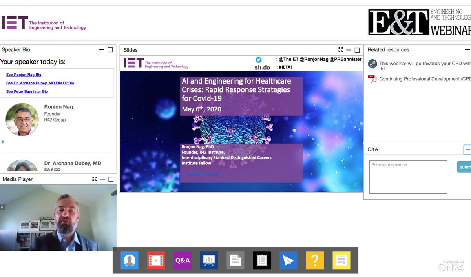The height and width of the screenshot is (277, 471).
Task: Open See Ronjon Nag Bio link
Action: click(x=24, y=75)
